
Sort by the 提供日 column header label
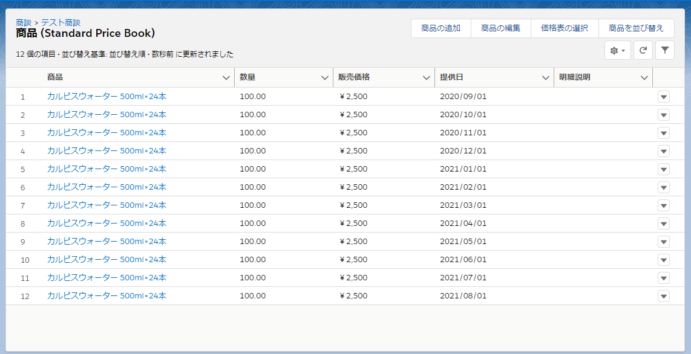click(451, 77)
